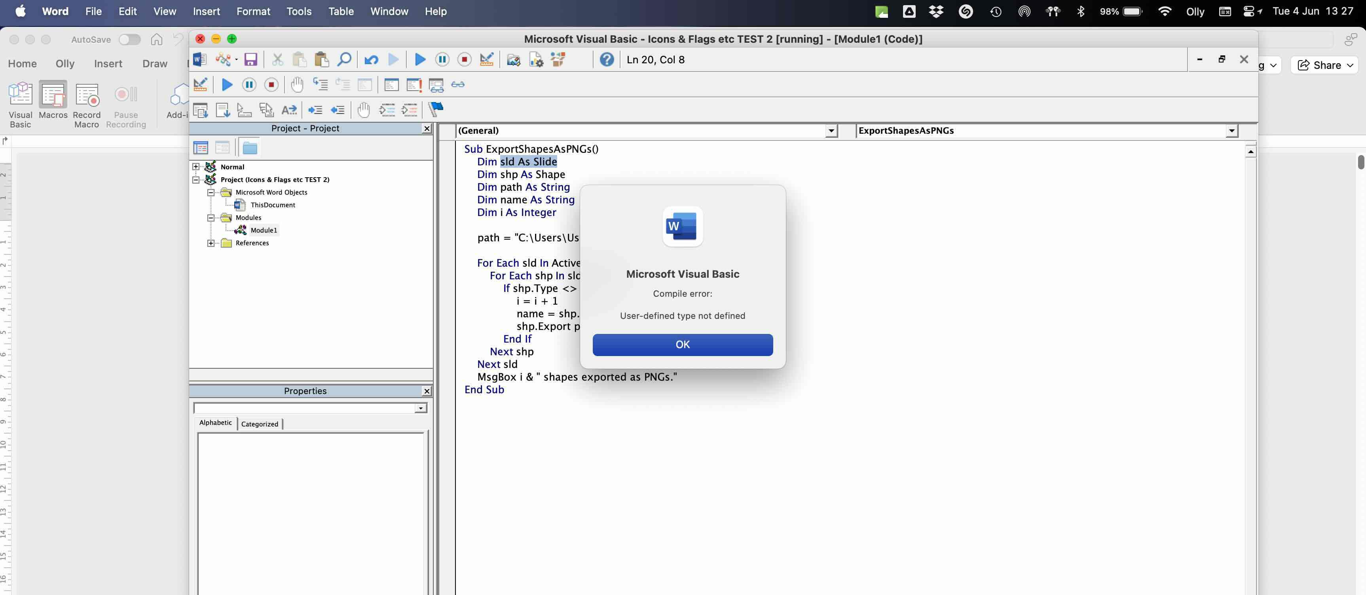The width and height of the screenshot is (1366, 595).
Task: Open the Format menu in the menu bar
Action: point(254,11)
